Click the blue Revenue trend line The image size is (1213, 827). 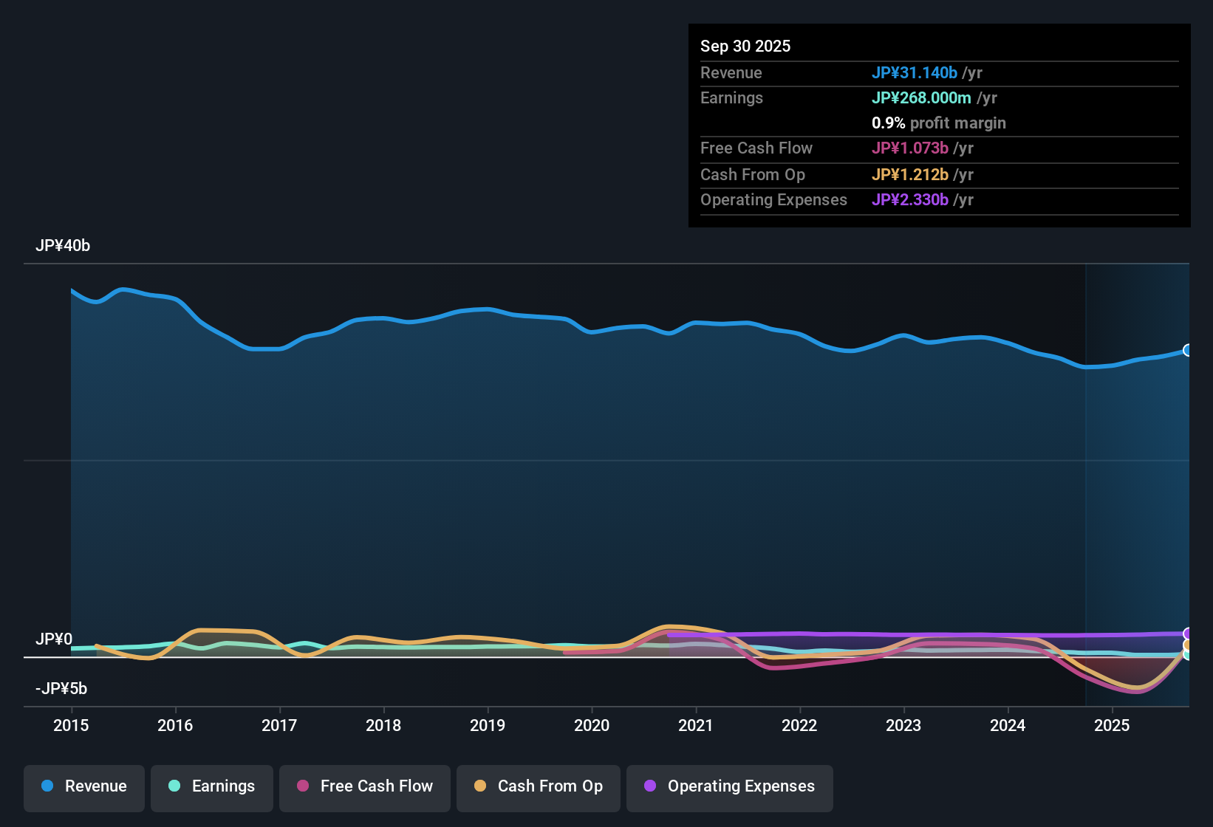pyautogui.click(x=488, y=311)
